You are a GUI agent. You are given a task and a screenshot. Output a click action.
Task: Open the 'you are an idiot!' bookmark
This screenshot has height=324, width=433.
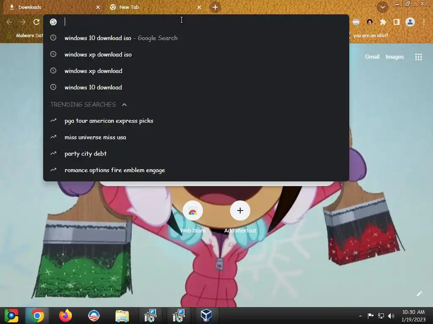[x=370, y=35]
